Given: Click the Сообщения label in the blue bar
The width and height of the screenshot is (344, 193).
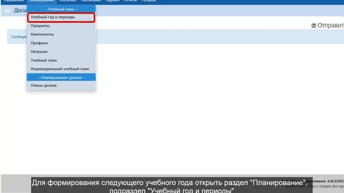Looking at the screenshot, I should pos(19,37).
